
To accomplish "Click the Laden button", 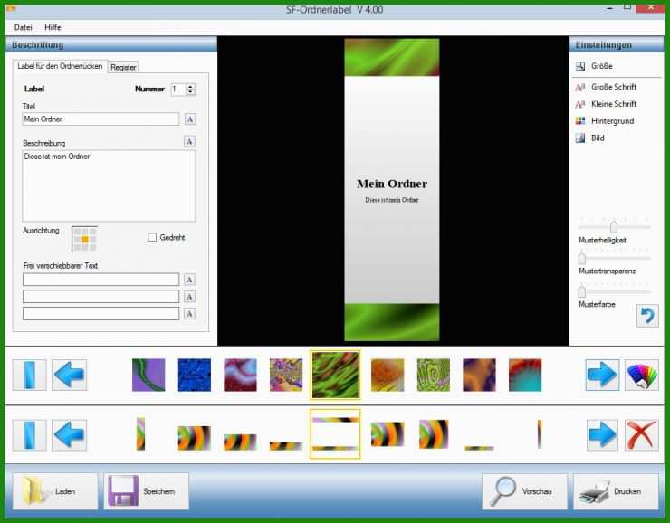I will (x=55, y=491).
